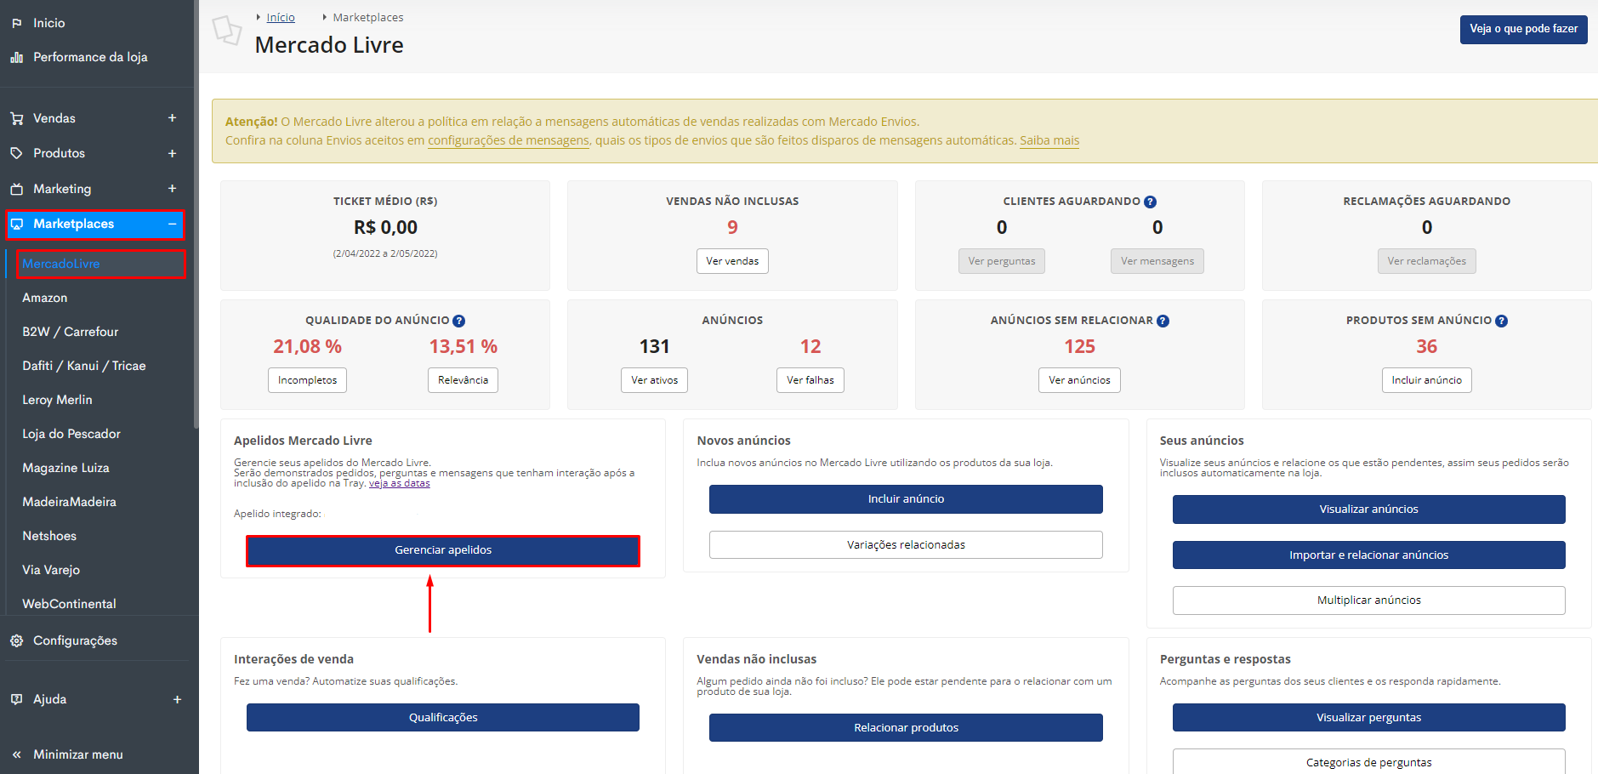1598x774 pixels.
Task: Click the Multiplicar anúncios button
Action: (1368, 600)
